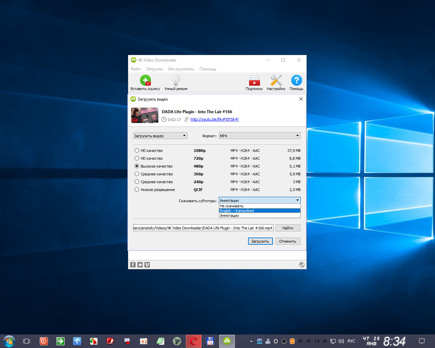
Task: Click the output file path field
Action: pos(203,228)
